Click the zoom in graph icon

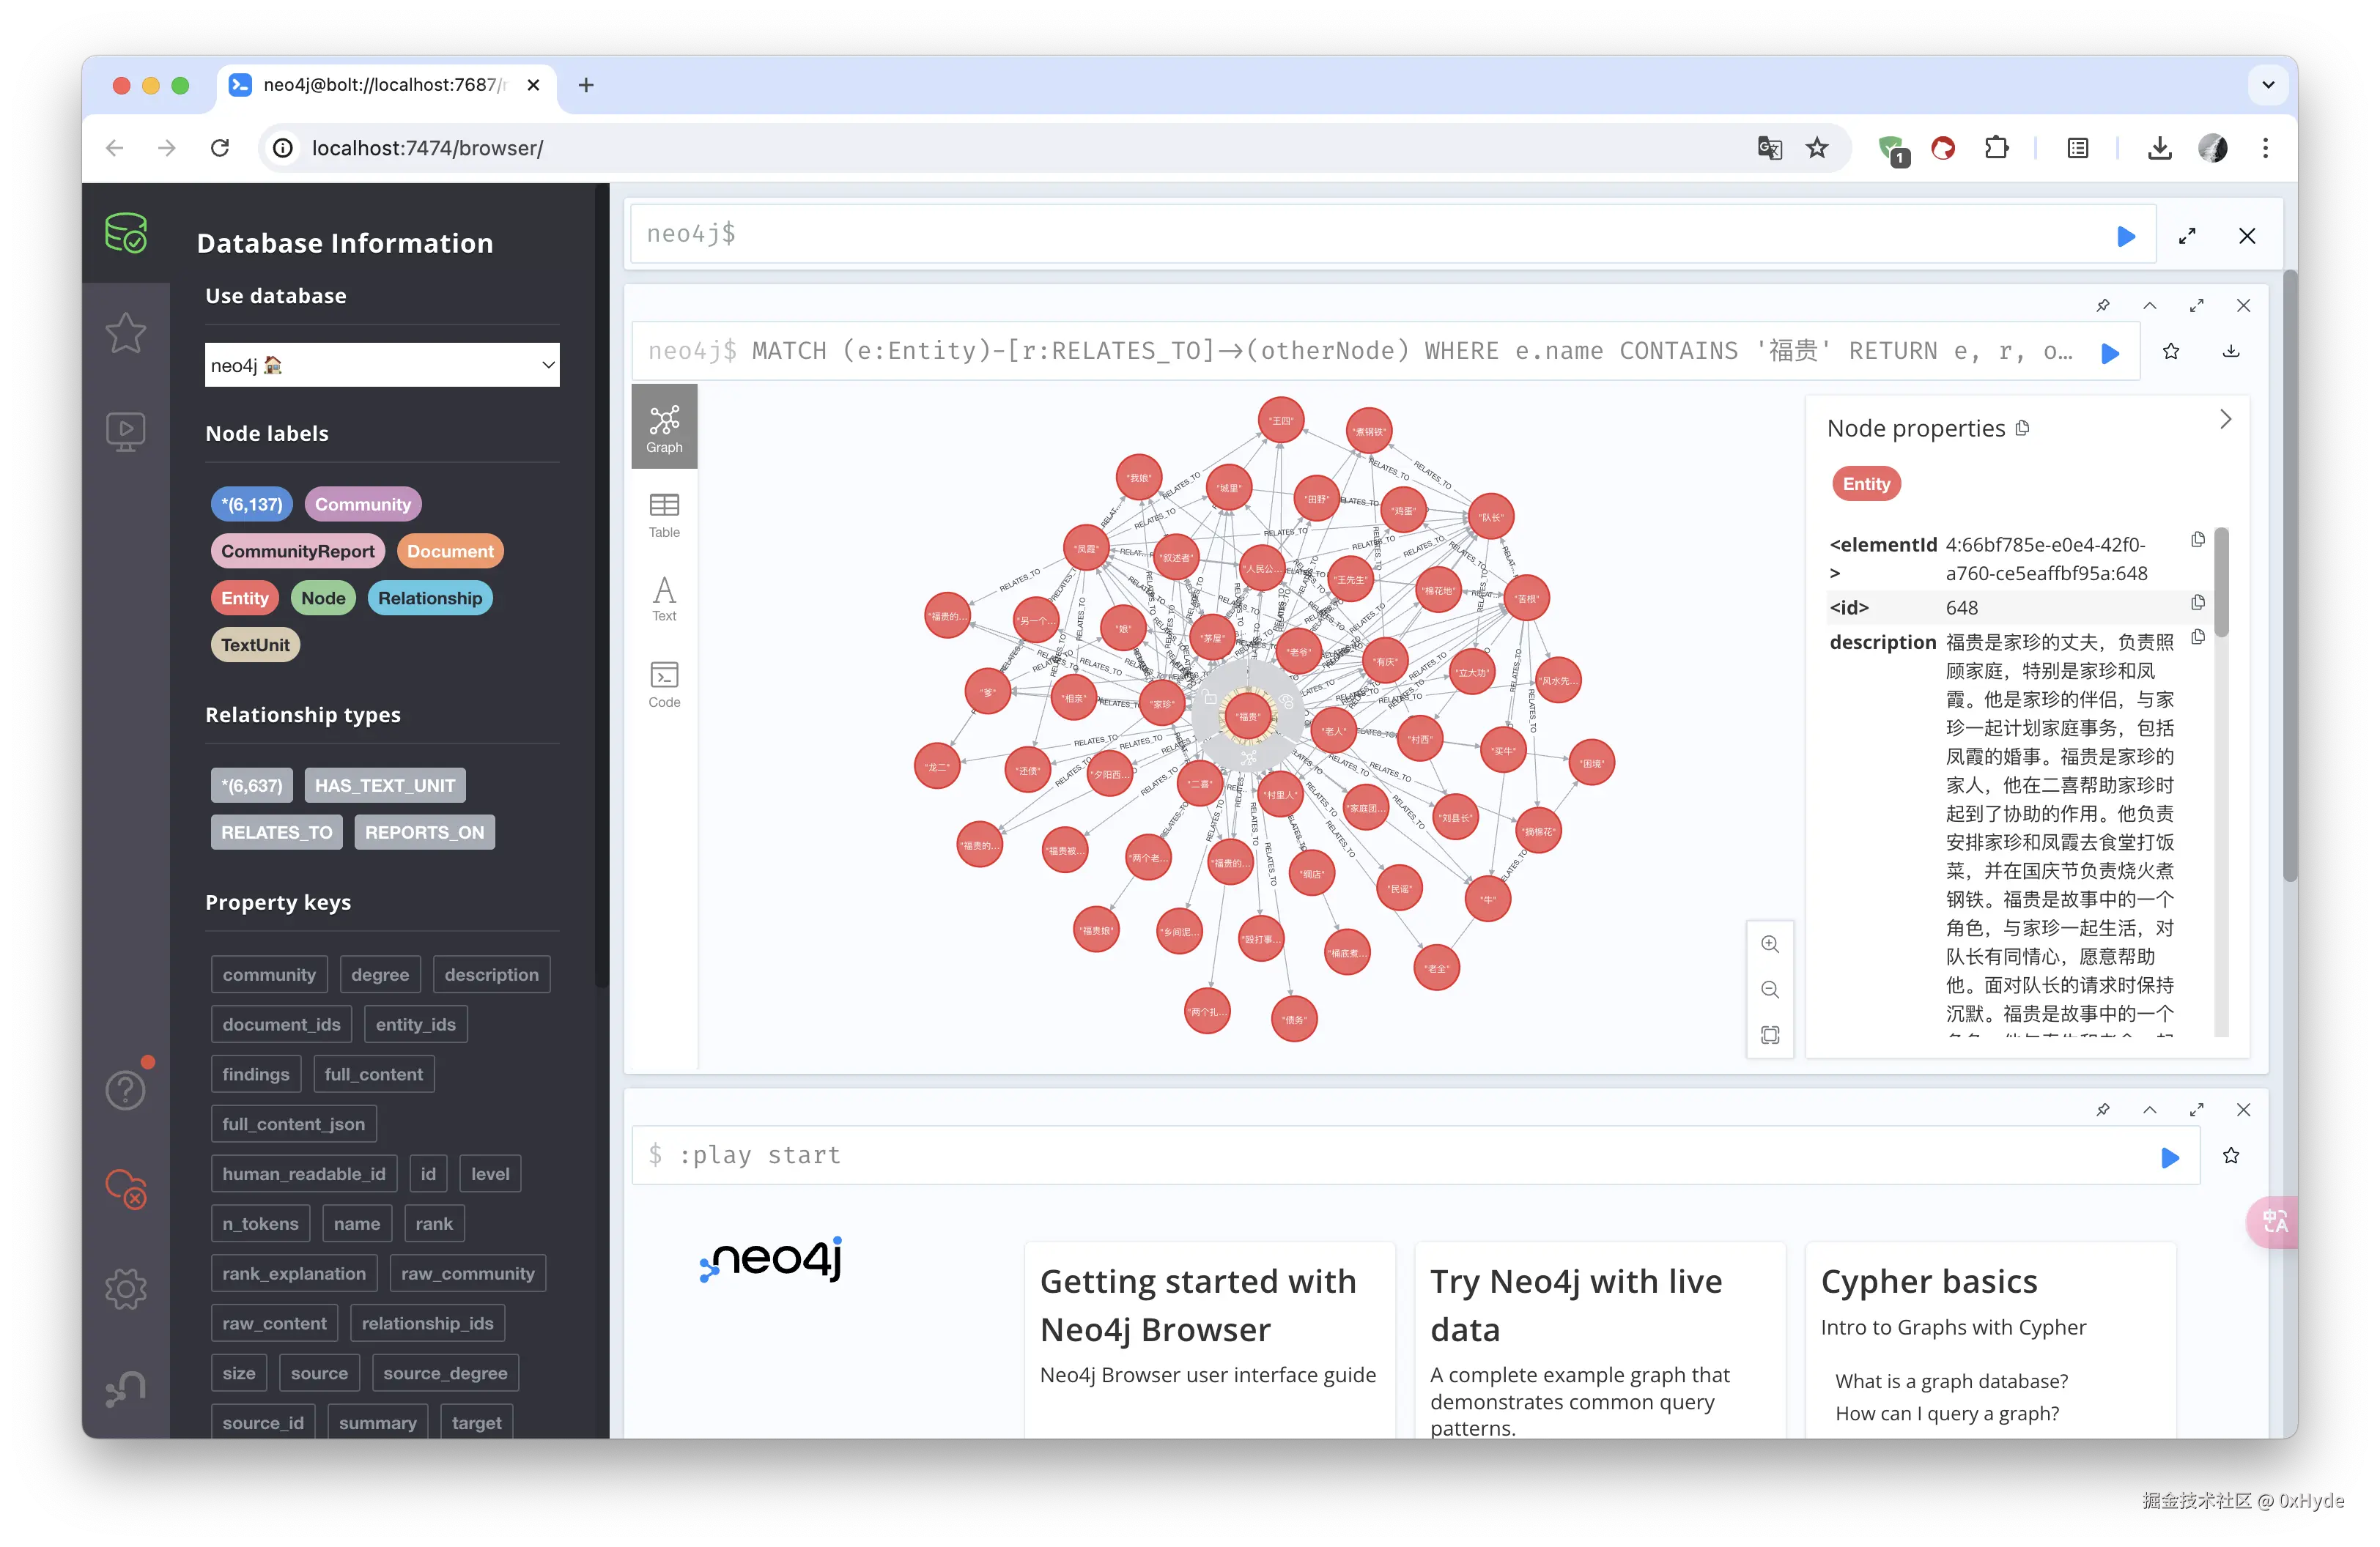[1769, 944]
